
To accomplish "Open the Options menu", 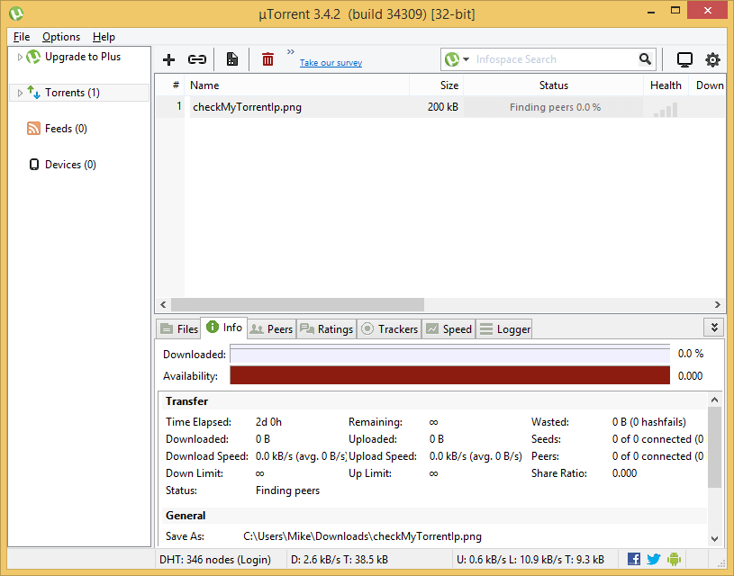I will (61, 37).
